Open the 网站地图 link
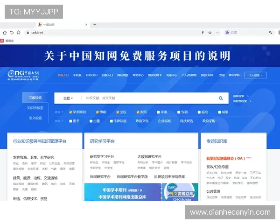Viewport: 280px width, 224px height. click(x=123, y=75)
